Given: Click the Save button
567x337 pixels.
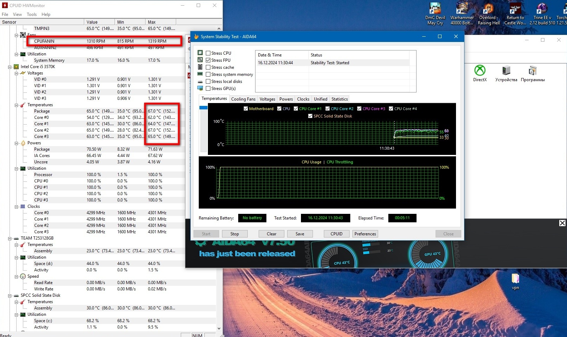Looking at the screenshot, I should click(x=300, y=234).
